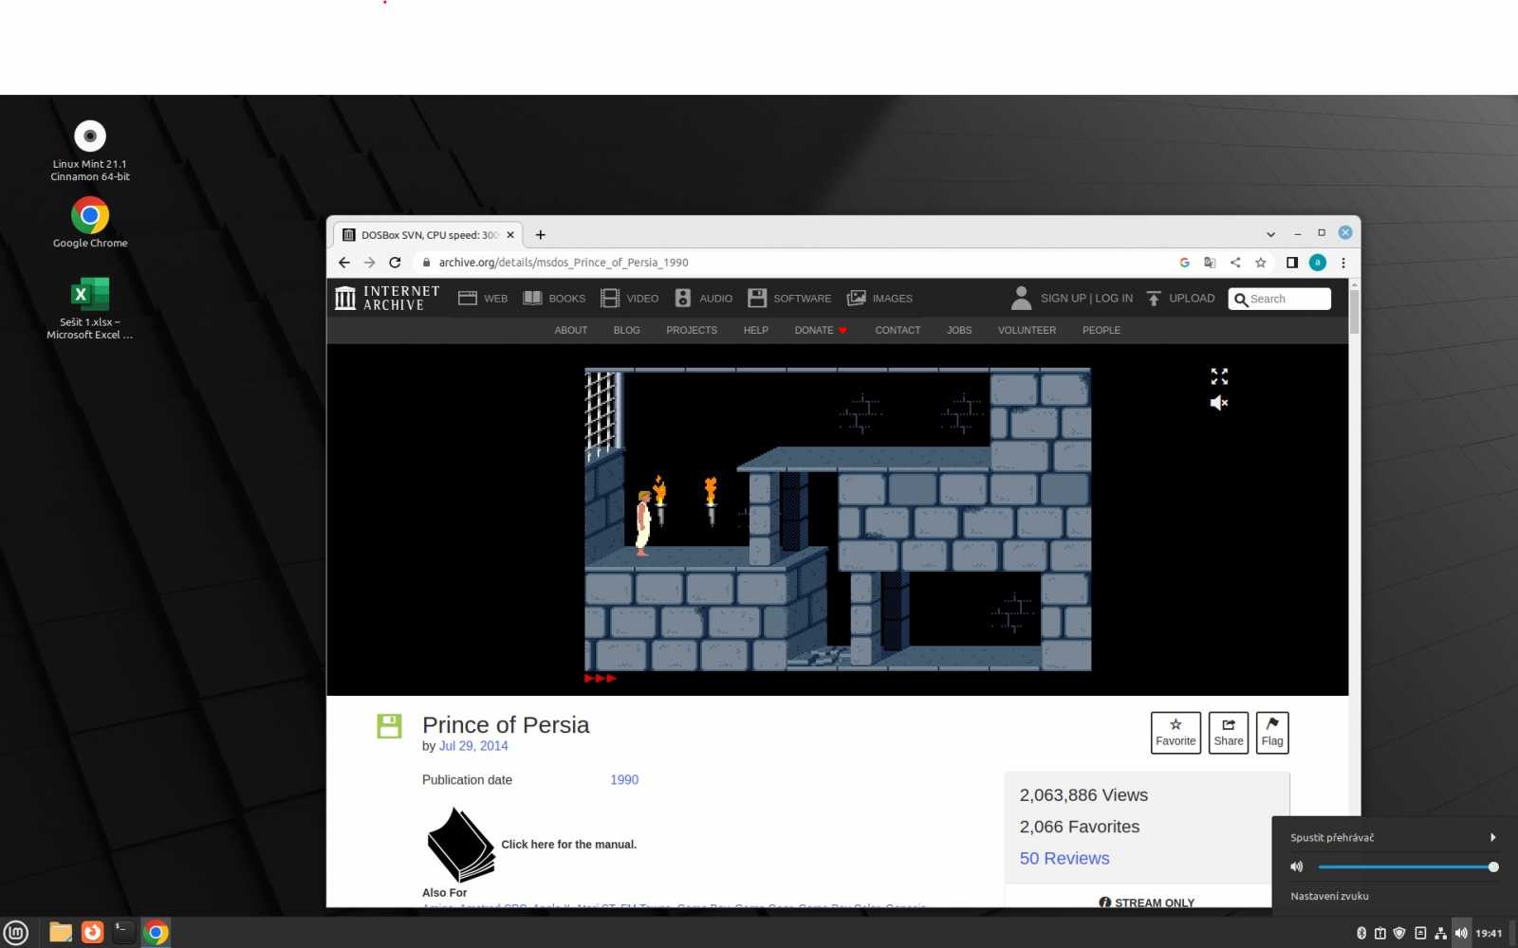Viewport: 1518px width, 948px height.
Task: Open the VIDEO section
Action: (629, 298)
